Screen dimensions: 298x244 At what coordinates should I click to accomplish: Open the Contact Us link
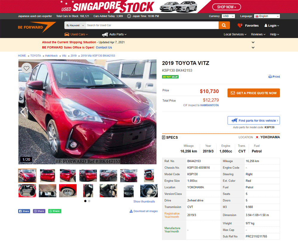104,47
